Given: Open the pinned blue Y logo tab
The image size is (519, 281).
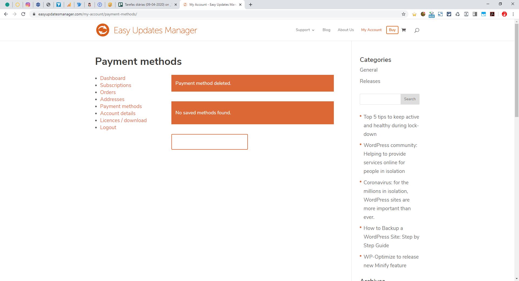Looking at the screenshot, I should (x=59, y=5).
